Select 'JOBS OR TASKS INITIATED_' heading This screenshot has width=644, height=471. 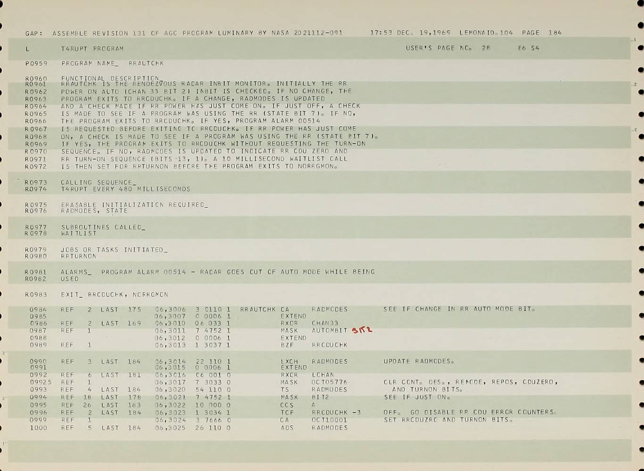[x=114, y=250]
